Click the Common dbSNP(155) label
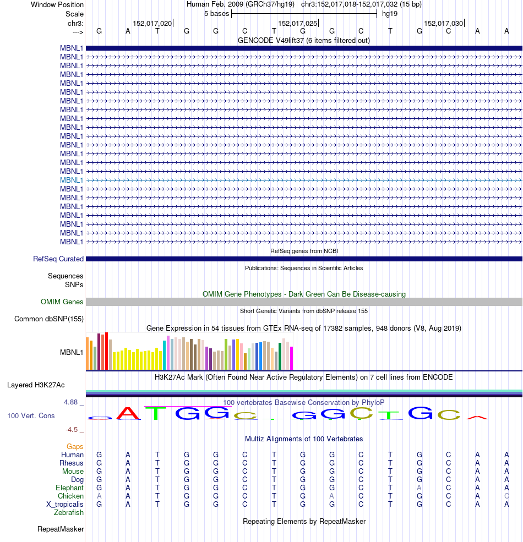This screenshot has height=542, width=523. click(x=49, y=319)
